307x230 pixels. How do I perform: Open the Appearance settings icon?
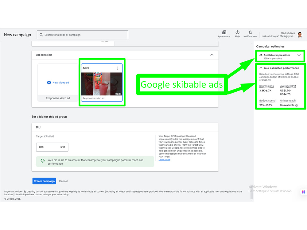pos(224,32)
